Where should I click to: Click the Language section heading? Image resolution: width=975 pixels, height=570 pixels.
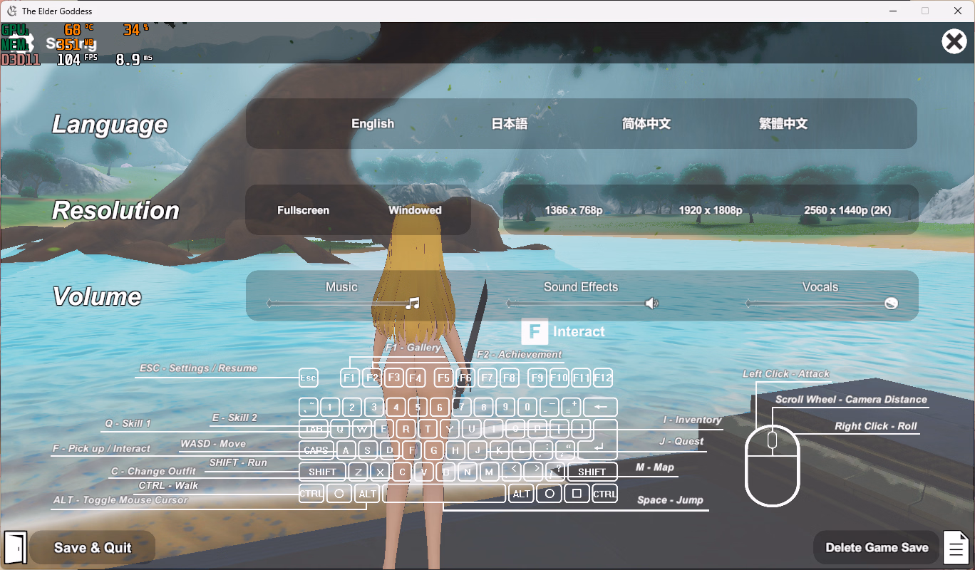tap(110, 125)
